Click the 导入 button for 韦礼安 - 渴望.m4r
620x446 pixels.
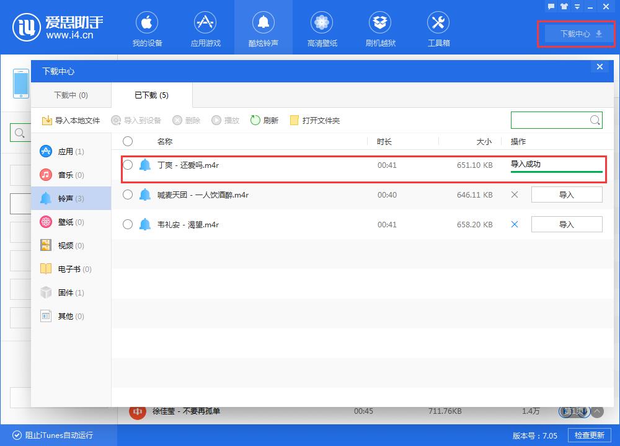[567, 224]
